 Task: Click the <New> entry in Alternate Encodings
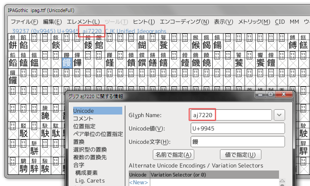(139, 182)
